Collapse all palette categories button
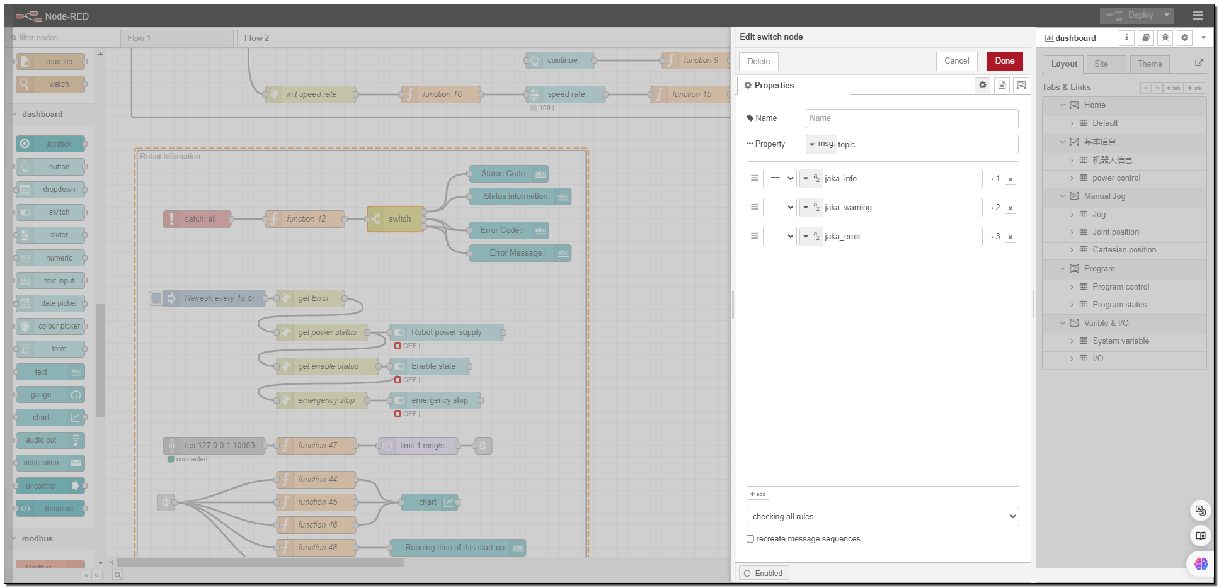 [86, 575]
